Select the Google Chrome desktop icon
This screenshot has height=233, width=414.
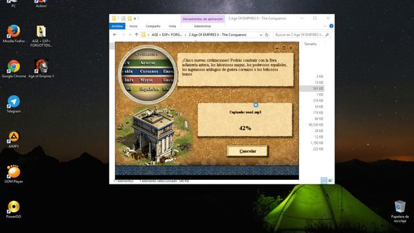click(x=14, y=69)
